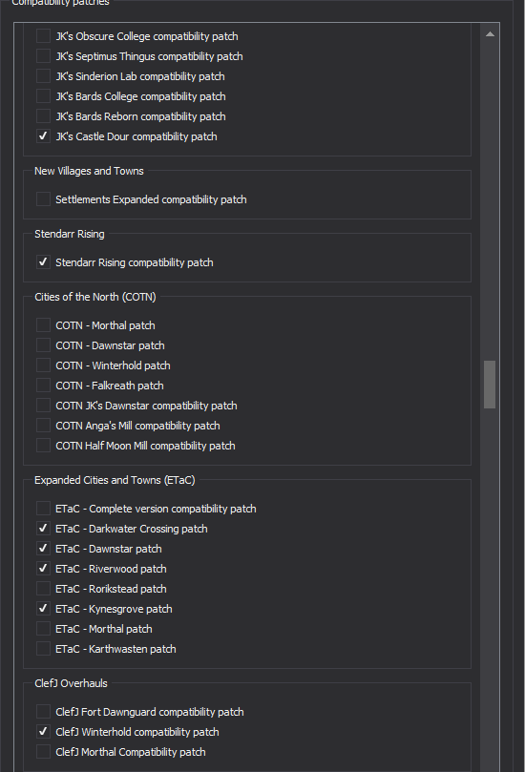Select the COTN - Morthal patch checkbox
Screen dimensions: 525x772
43,325
